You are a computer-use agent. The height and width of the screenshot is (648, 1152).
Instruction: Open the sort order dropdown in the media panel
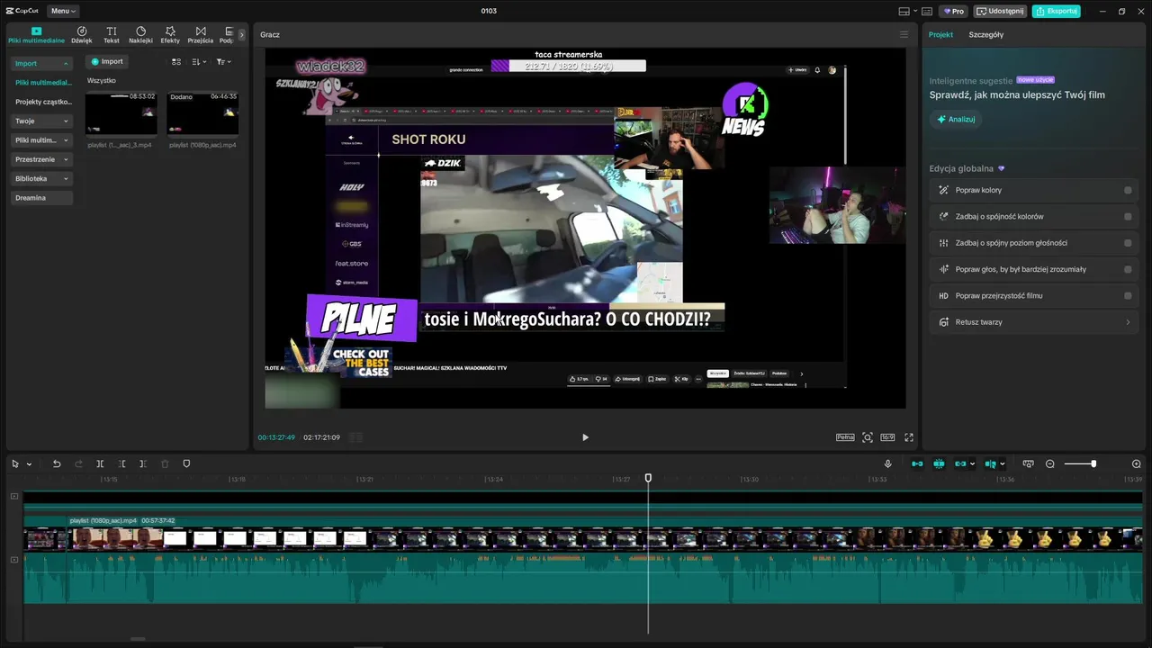(x=199, y=61)
